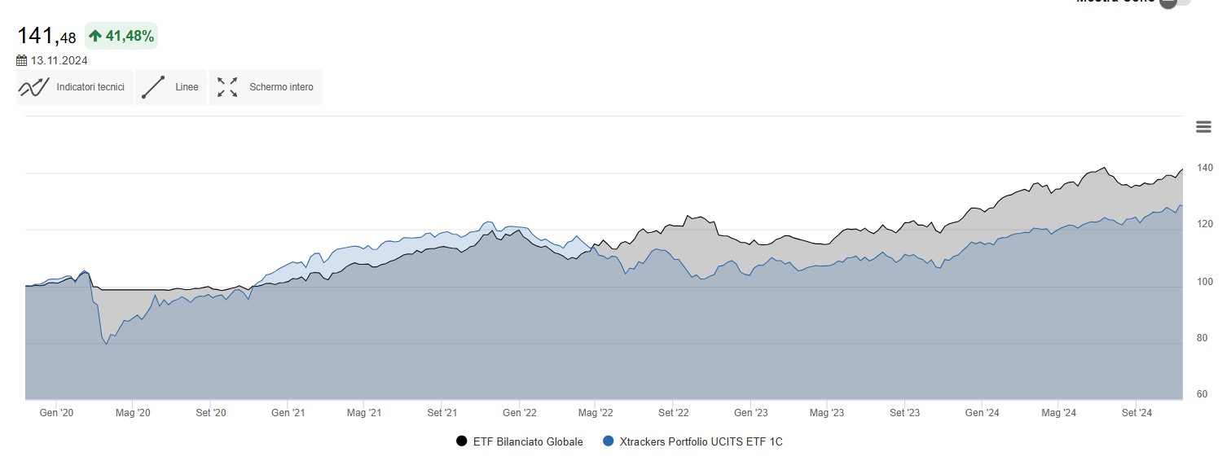
Task: Click the calendar icon beside the date
Action: pyautogui.click(x=22, y=60)
